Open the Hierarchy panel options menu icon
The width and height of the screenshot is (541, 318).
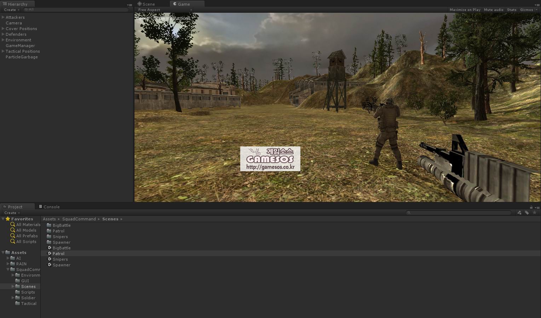pos(129,5)
